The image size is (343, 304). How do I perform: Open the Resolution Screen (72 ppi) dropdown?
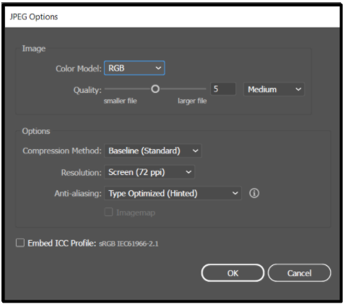click(149, 172)
